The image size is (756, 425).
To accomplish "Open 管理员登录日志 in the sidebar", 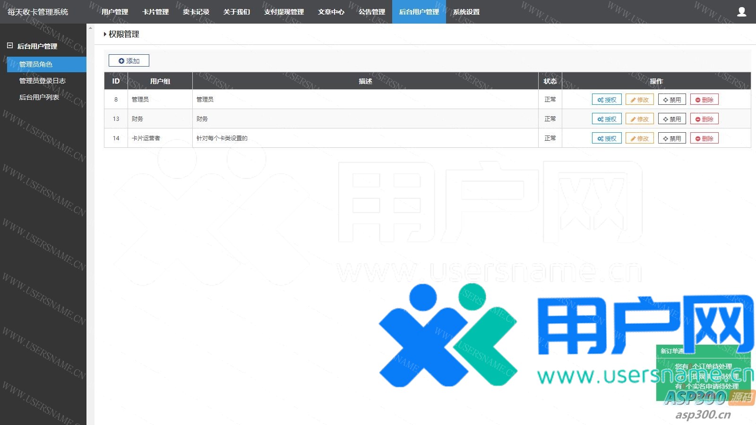I will [x=42, y=81].
